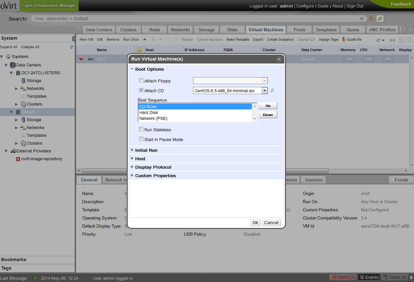Viewport: 414px width, 282px height.
Task: Click the ovirt-image-repository provider icon
Action: tap(18, 159)
